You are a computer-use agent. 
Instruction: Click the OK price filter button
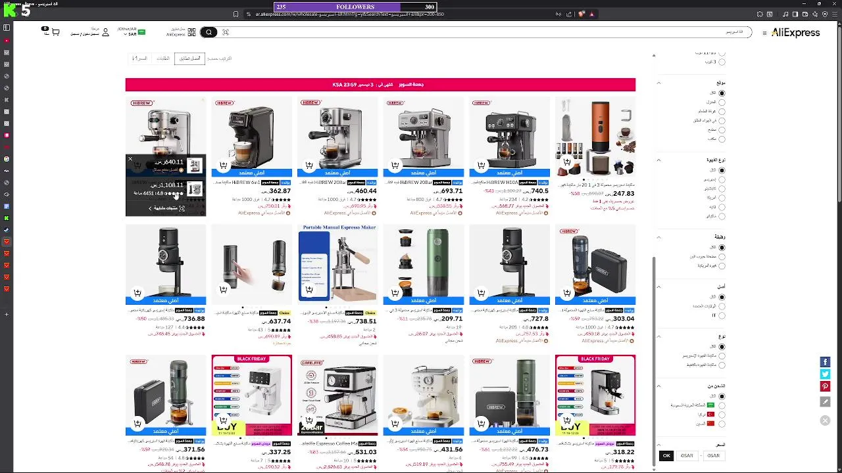(x=666, y=455)
